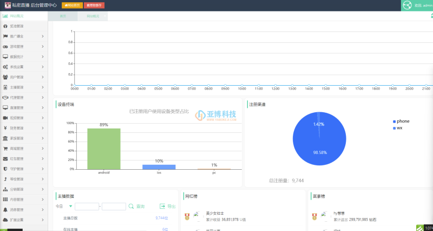Click the yen icon for 财务管理
This screenshot has height=231, width=433.
click(x=5, y=128)
